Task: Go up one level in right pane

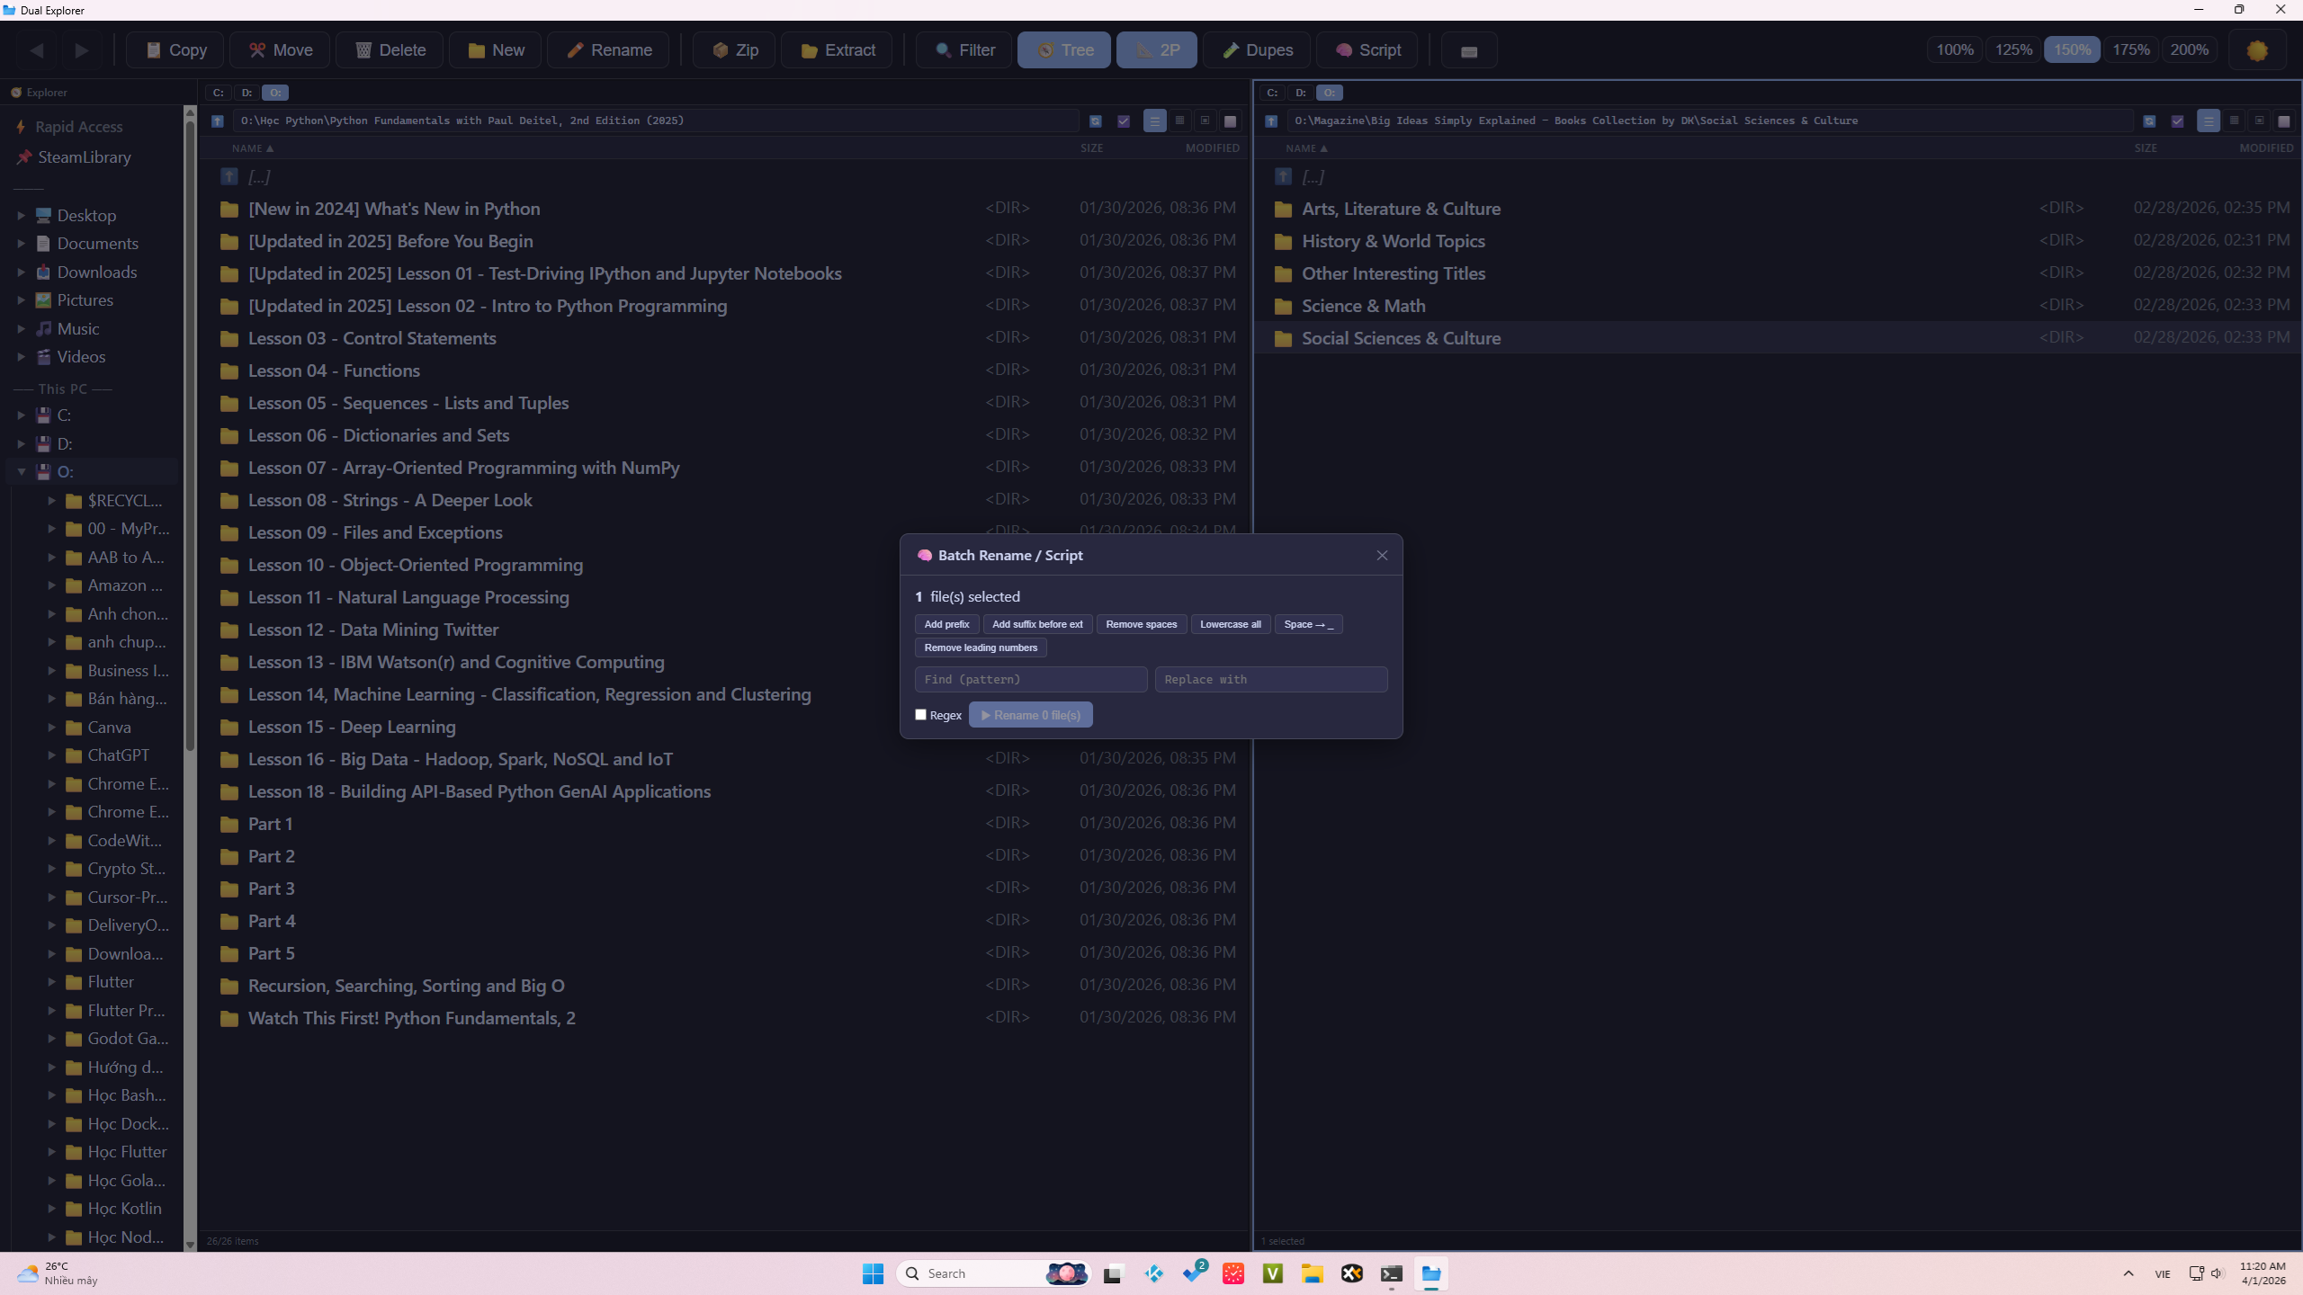Action: pyautogui.click(x=1271, y=121)
